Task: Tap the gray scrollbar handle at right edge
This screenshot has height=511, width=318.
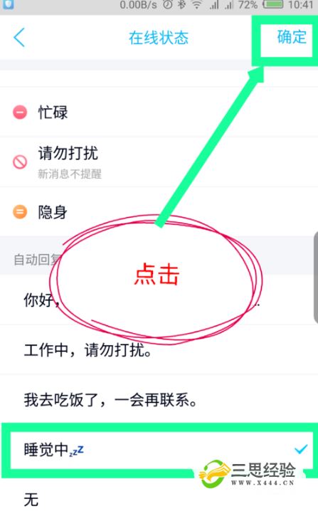Action: pos(316,277)
